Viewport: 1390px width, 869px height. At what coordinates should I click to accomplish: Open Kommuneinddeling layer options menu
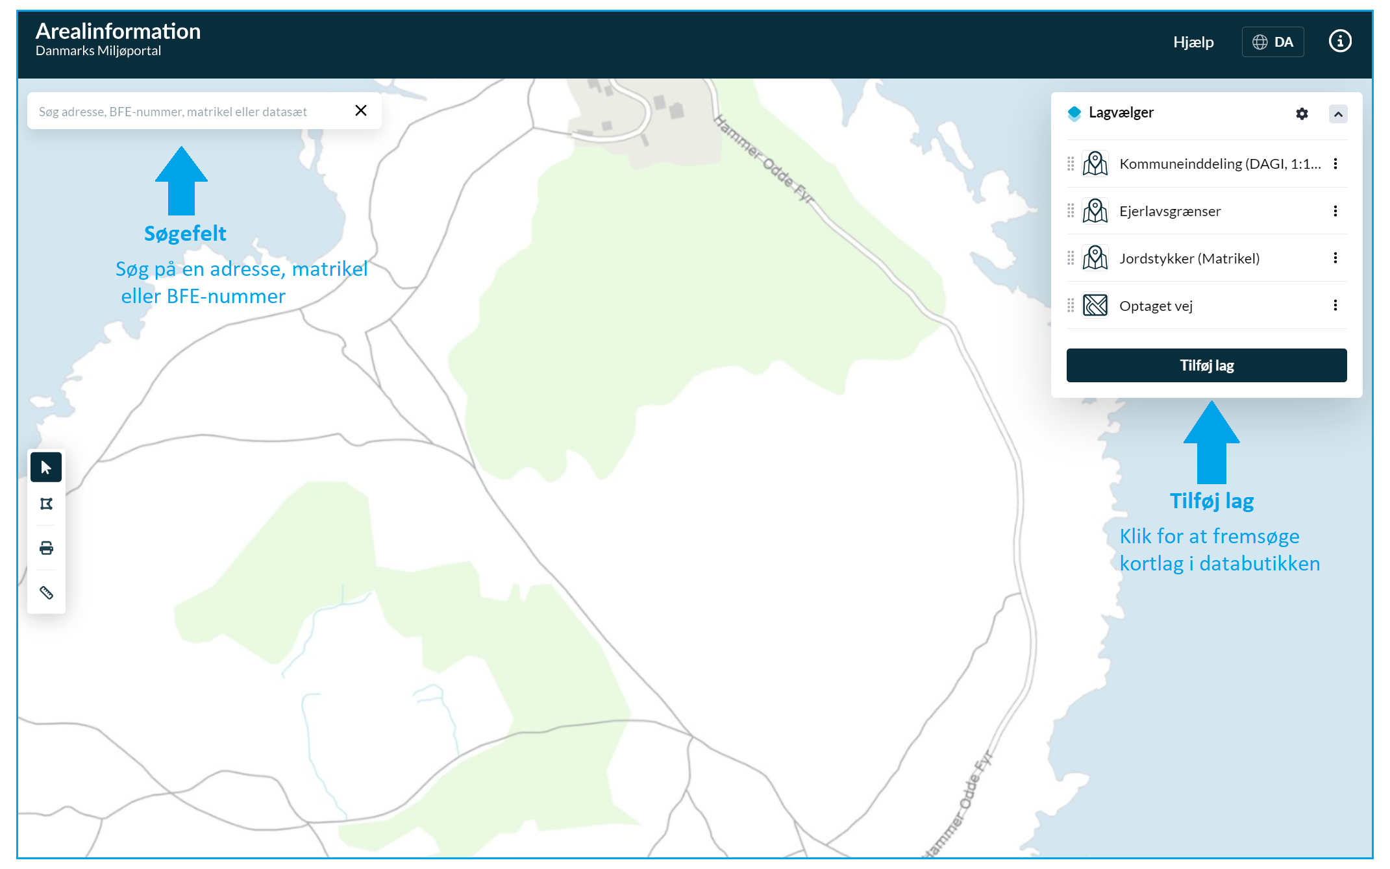pos(1335,164)
